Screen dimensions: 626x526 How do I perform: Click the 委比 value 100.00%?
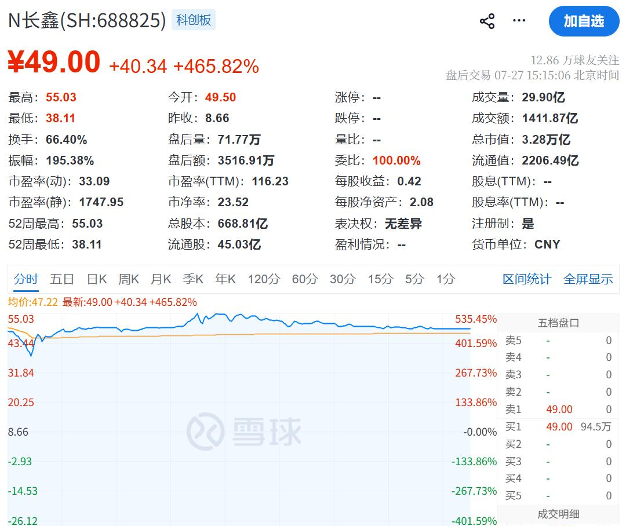pyautogui.click(x=396, y=160)
